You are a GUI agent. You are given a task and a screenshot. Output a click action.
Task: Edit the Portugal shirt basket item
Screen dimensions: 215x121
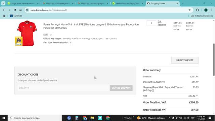pyautogui.click(x=160, y=22)
